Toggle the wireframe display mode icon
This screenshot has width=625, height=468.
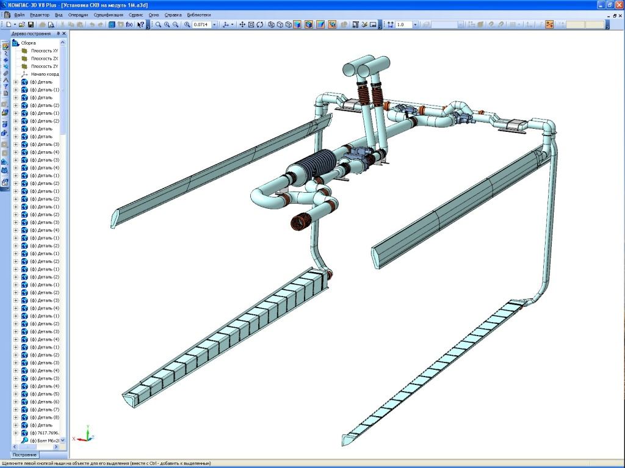[271, 25]
